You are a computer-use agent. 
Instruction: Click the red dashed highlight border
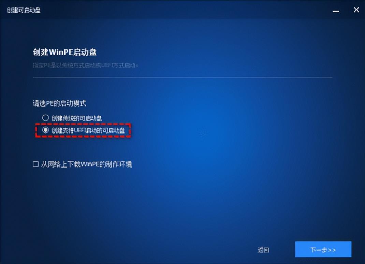(x=83, y=124)
